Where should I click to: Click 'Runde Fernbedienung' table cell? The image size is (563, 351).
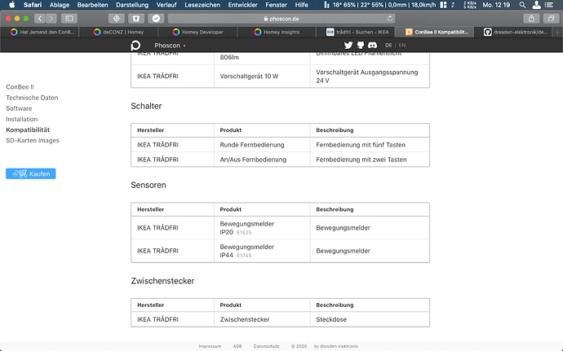click(x=262, y=144)
